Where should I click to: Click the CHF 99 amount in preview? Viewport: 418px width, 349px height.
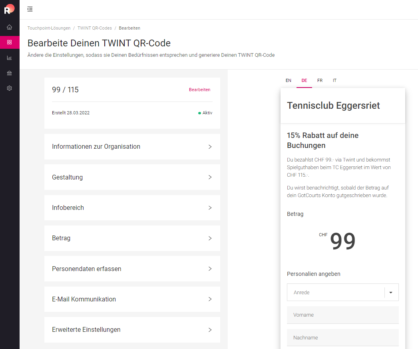(337, 241)
